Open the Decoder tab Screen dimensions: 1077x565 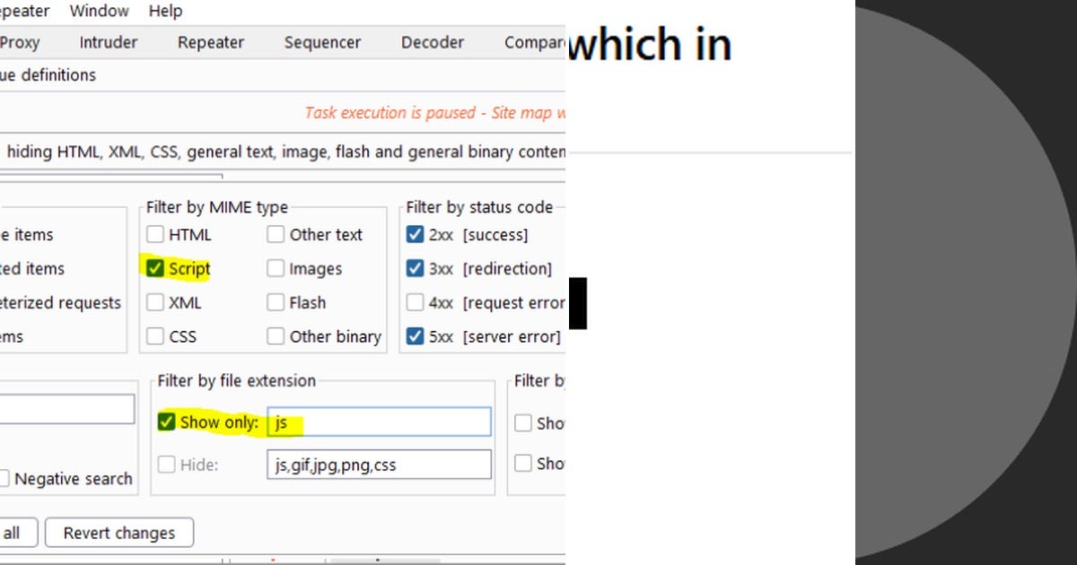[x=432, y=42]
